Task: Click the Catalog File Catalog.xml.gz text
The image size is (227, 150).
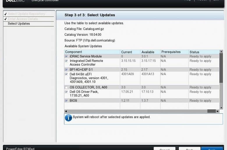Action: click(84, 29)
